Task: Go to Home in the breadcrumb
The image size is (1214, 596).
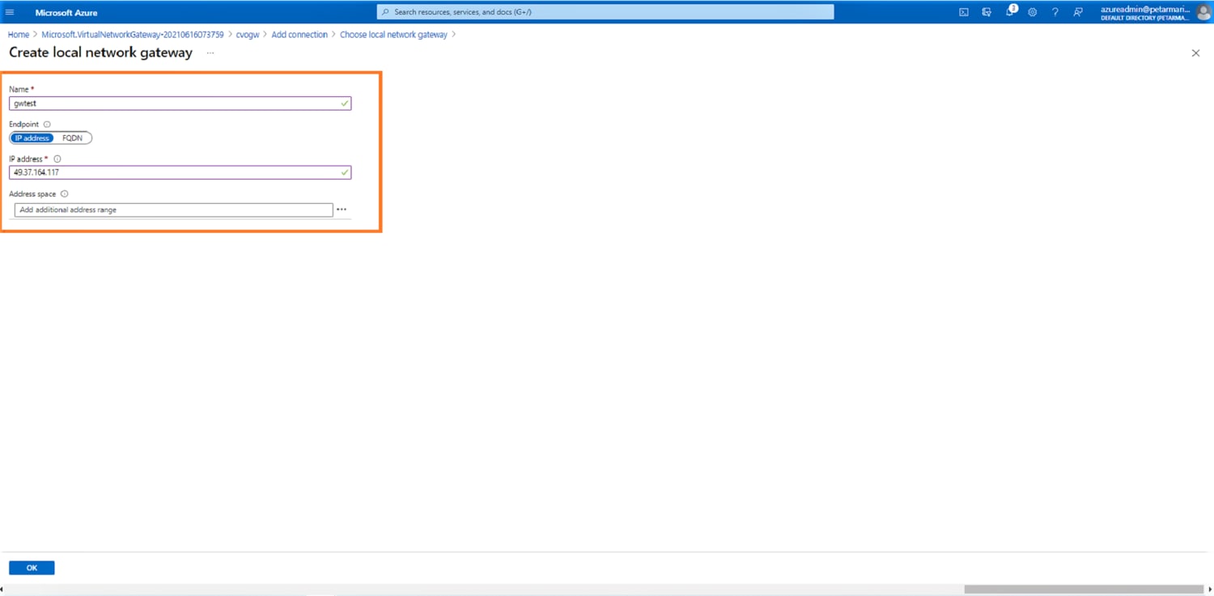Action: click(x=18, y=35)
